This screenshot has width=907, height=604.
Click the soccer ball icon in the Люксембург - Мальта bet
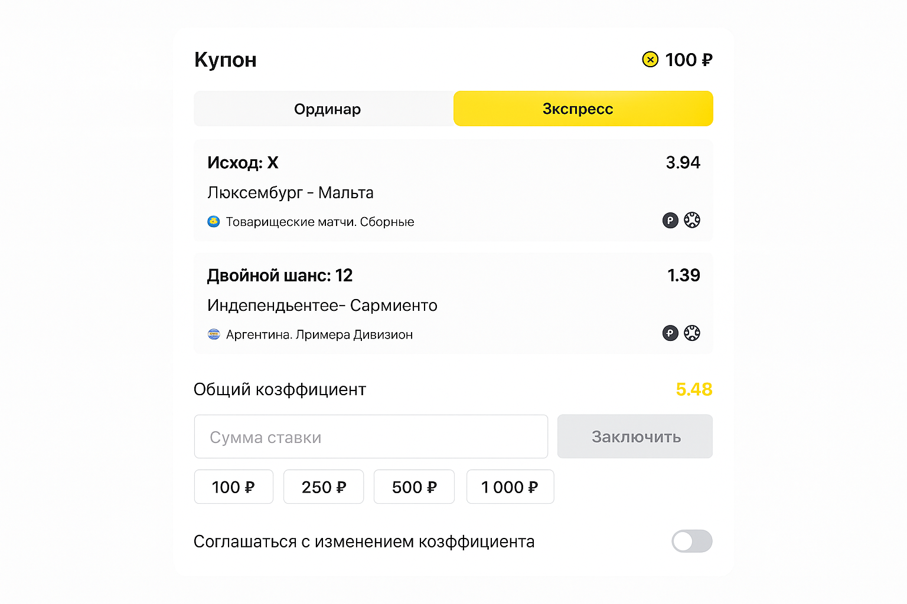click(x=692, y=221)
